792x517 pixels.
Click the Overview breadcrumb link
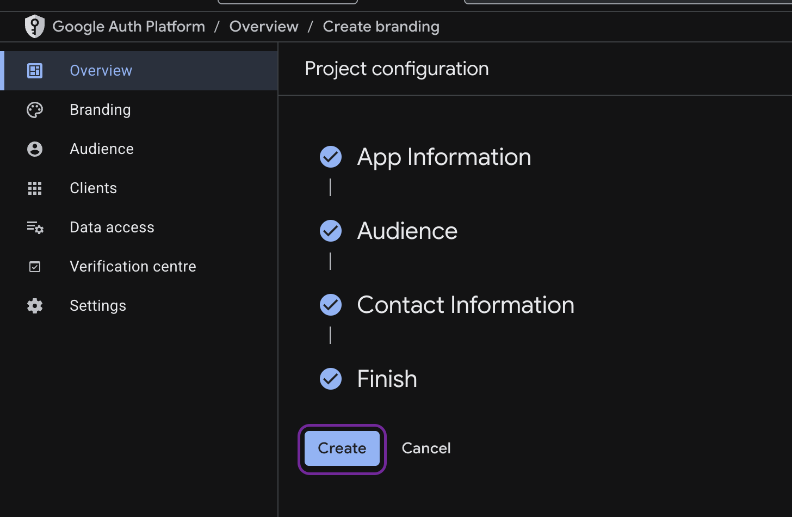[264, 26]
